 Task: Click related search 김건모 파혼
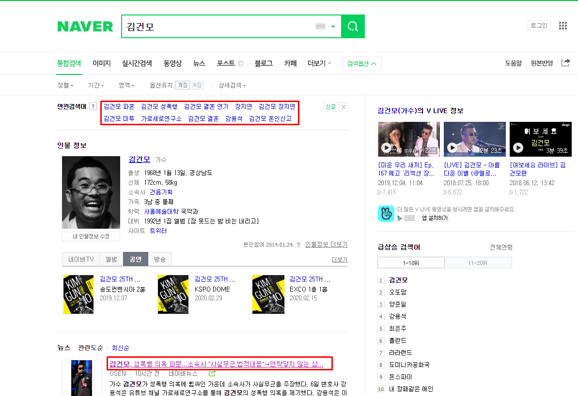(119, 106)
